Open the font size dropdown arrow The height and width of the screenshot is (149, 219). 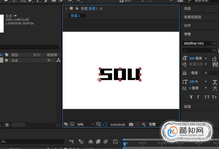point(206,58)
